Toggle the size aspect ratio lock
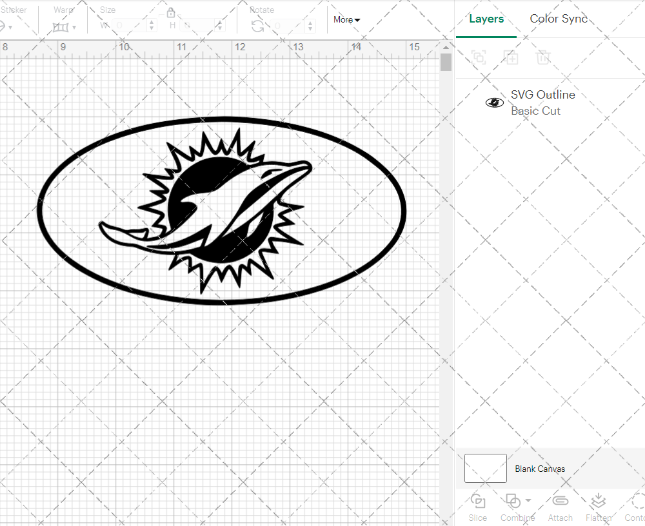 171,12
